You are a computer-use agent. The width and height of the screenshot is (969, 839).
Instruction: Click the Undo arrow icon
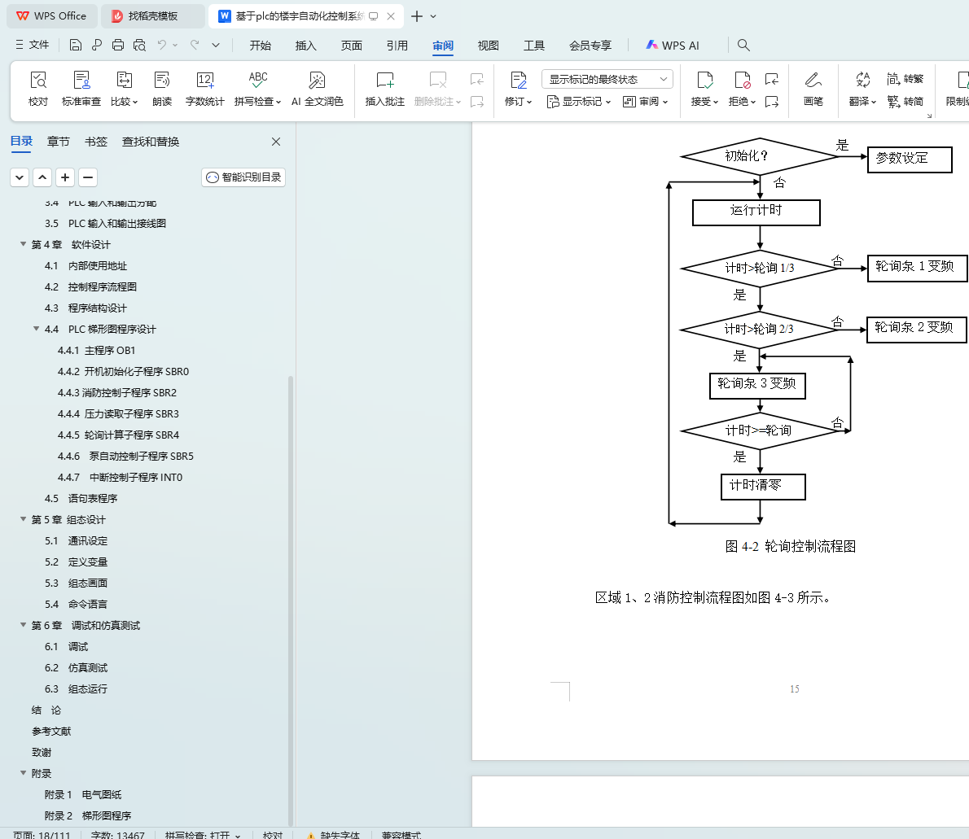click(162, 45)
